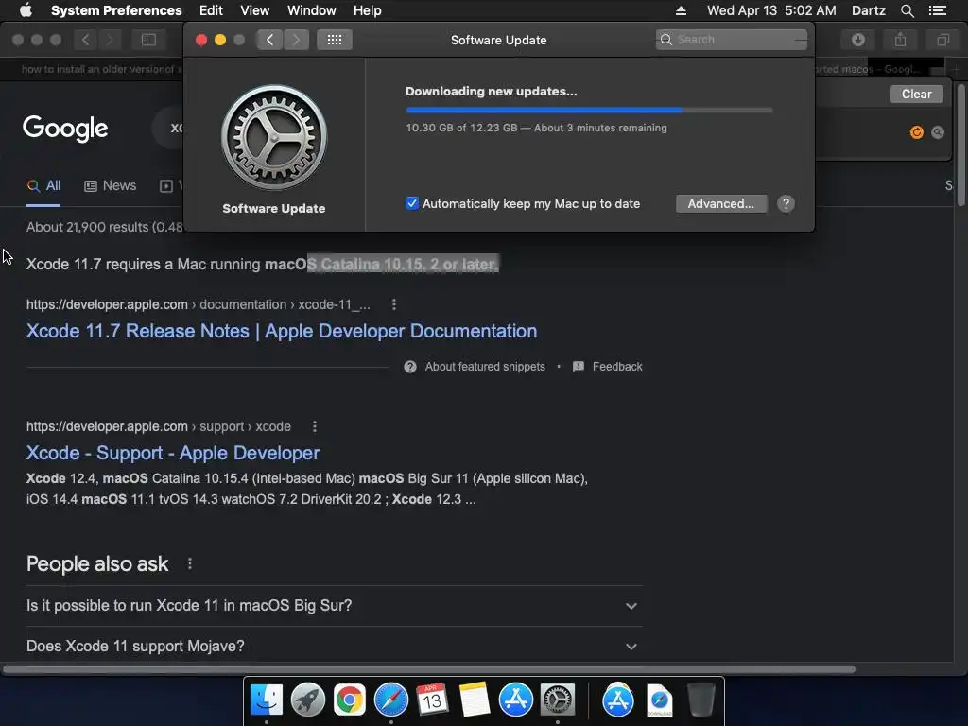The height and width of the screenshot is (726, 968).
Task: Open Safari compass icon in the Dock
Action: (x=391, y=700)
